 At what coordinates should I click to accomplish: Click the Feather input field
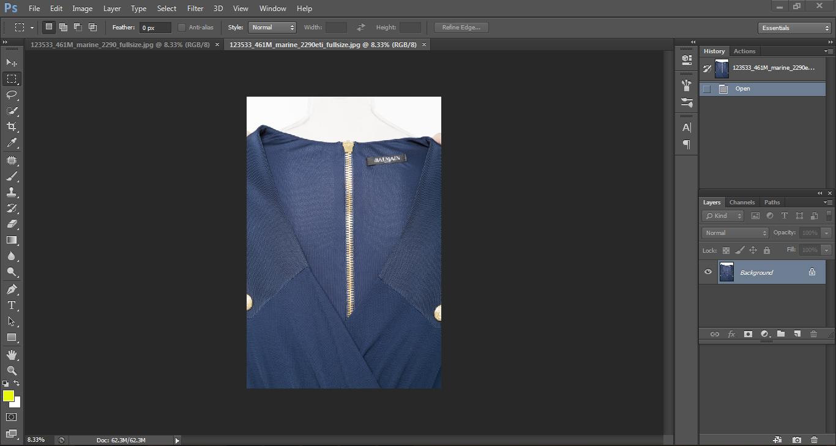[x=155, y=28]
